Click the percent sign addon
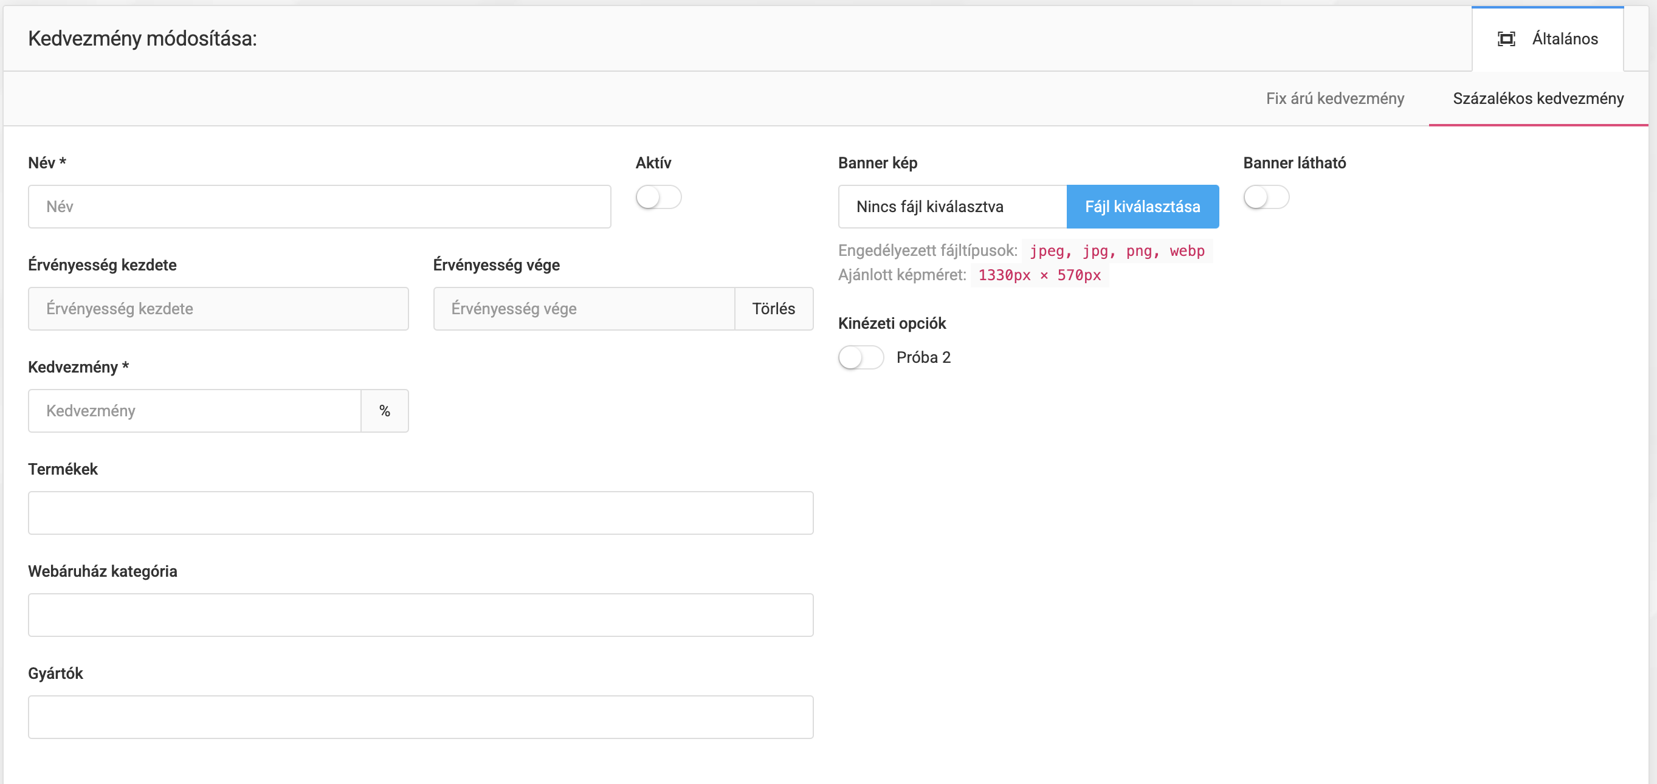Screen dimensions: 1657x784 click(x=385, y=411)
